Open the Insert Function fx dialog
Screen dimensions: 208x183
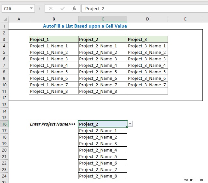[74, 8]
